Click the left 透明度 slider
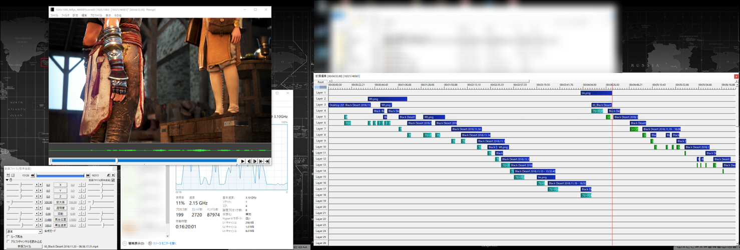This screenshot has width=740, height=250. coord(20,208)
